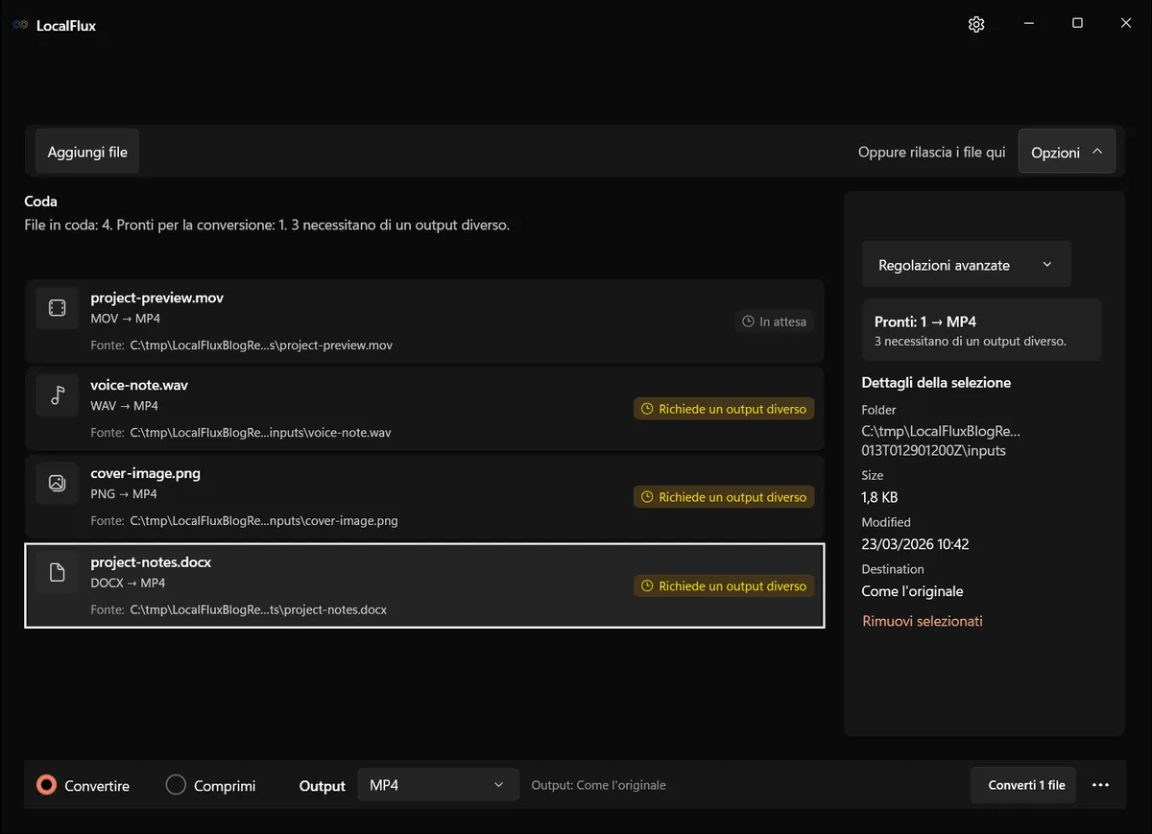Click the DOCX → MP4 conversion label

click(x=128, y=583)
